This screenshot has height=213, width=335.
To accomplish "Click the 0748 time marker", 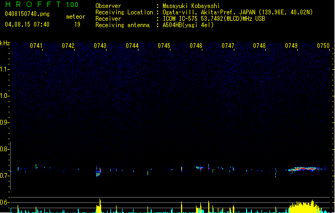I will click(259, 46).
